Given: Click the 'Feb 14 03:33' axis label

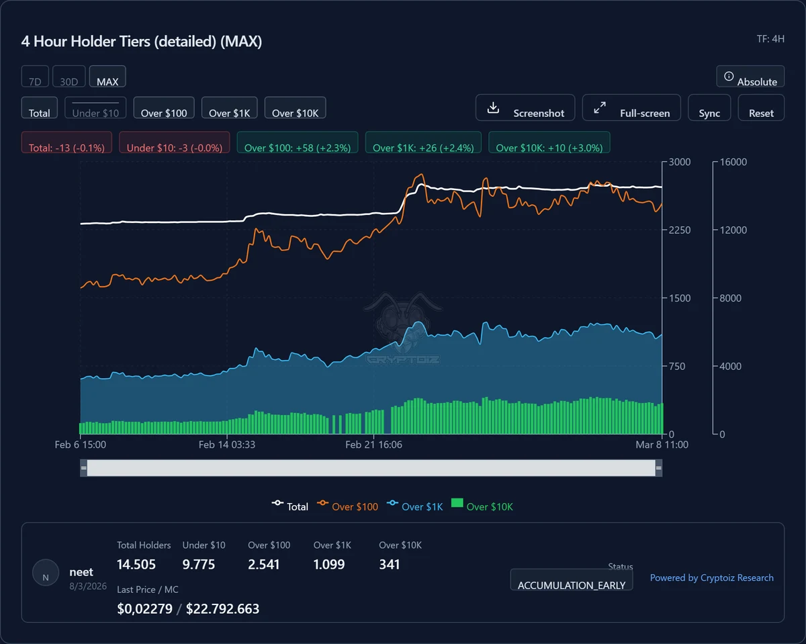Looking at the screenshot, I should pos(227,445).
